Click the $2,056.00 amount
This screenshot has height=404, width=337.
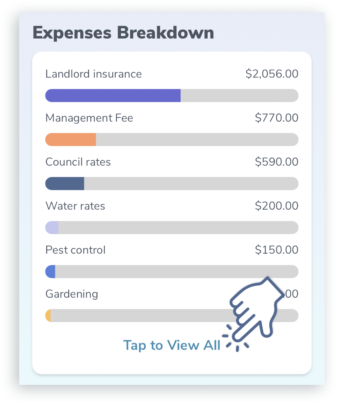[272, 74]
